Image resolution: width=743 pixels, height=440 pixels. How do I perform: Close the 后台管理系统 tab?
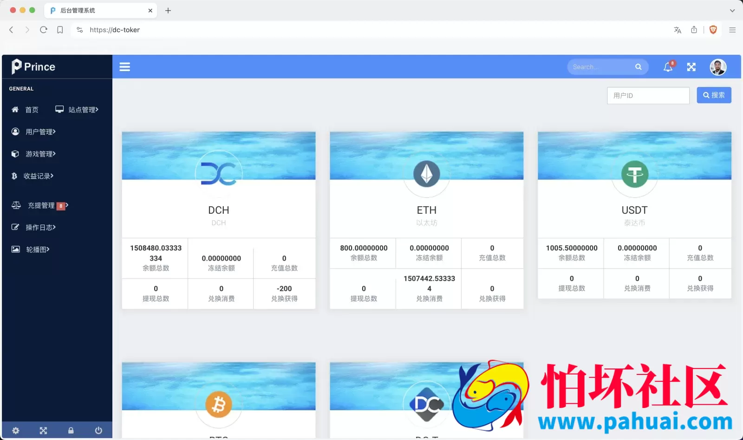tap(150, 10)
